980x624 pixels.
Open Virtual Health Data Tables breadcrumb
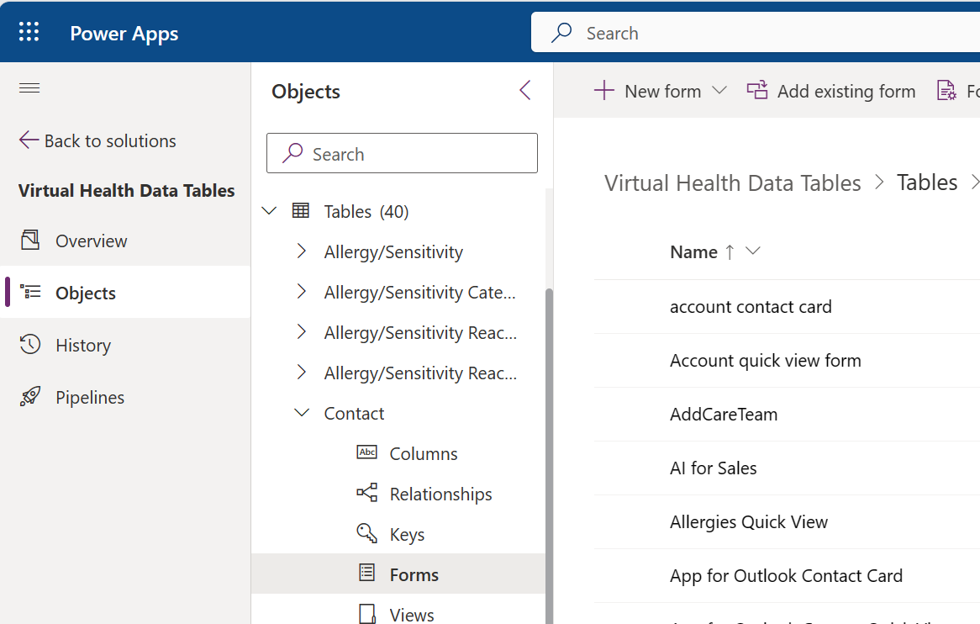click(733, 183)
